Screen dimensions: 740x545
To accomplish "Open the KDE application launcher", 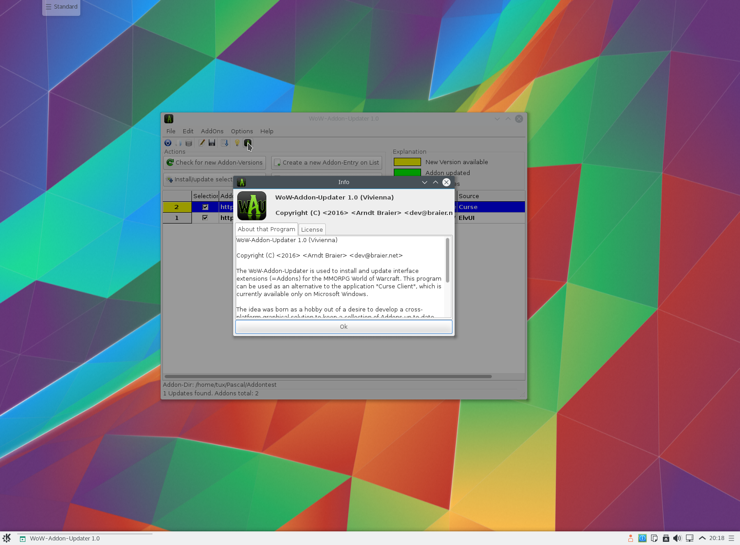I will [x=7, y=538].
